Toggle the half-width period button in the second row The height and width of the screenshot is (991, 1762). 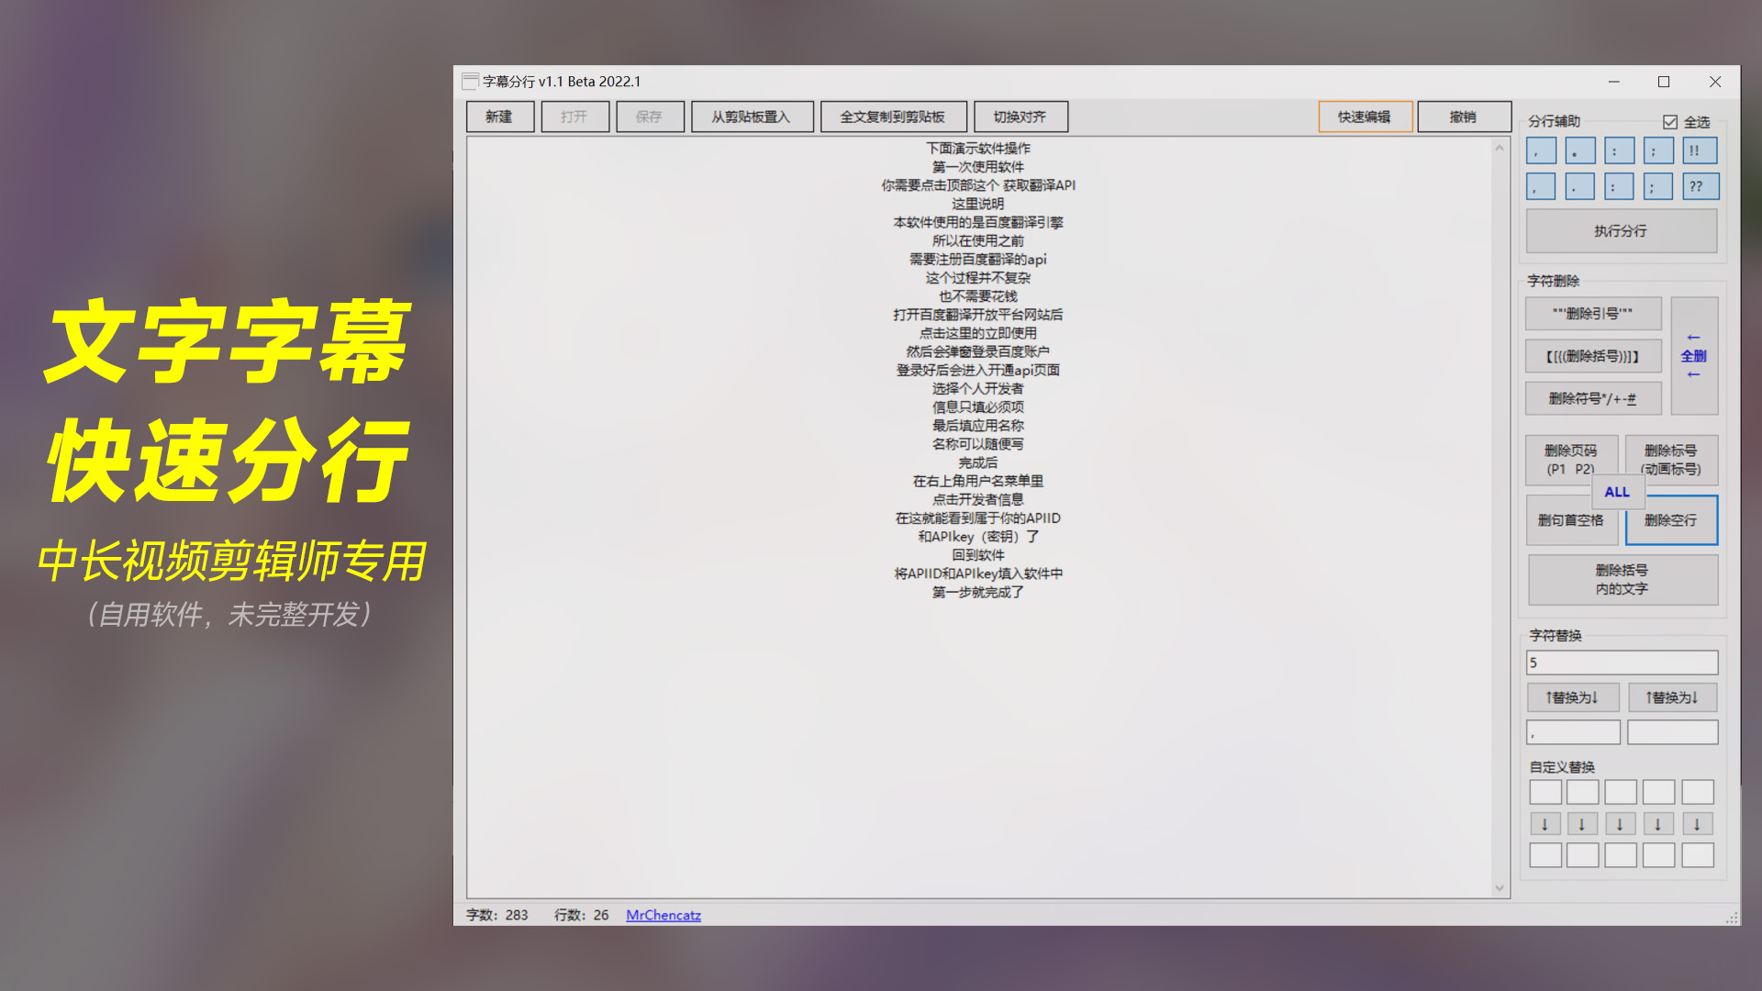[1579, 186]
